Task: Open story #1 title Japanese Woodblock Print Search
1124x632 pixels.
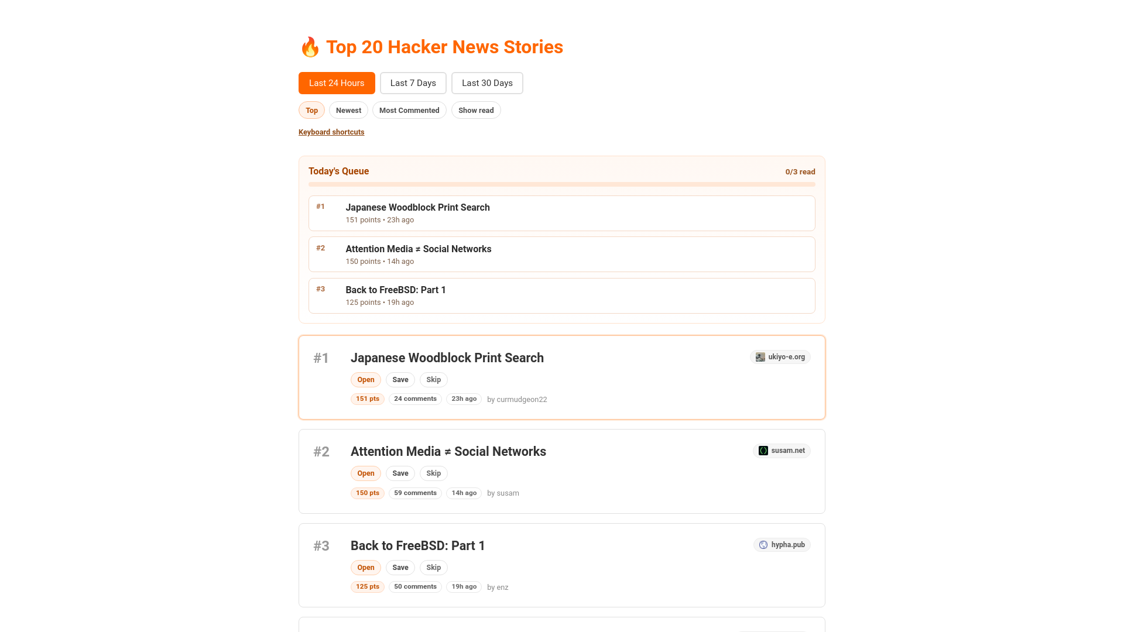Action: point(447,358)
